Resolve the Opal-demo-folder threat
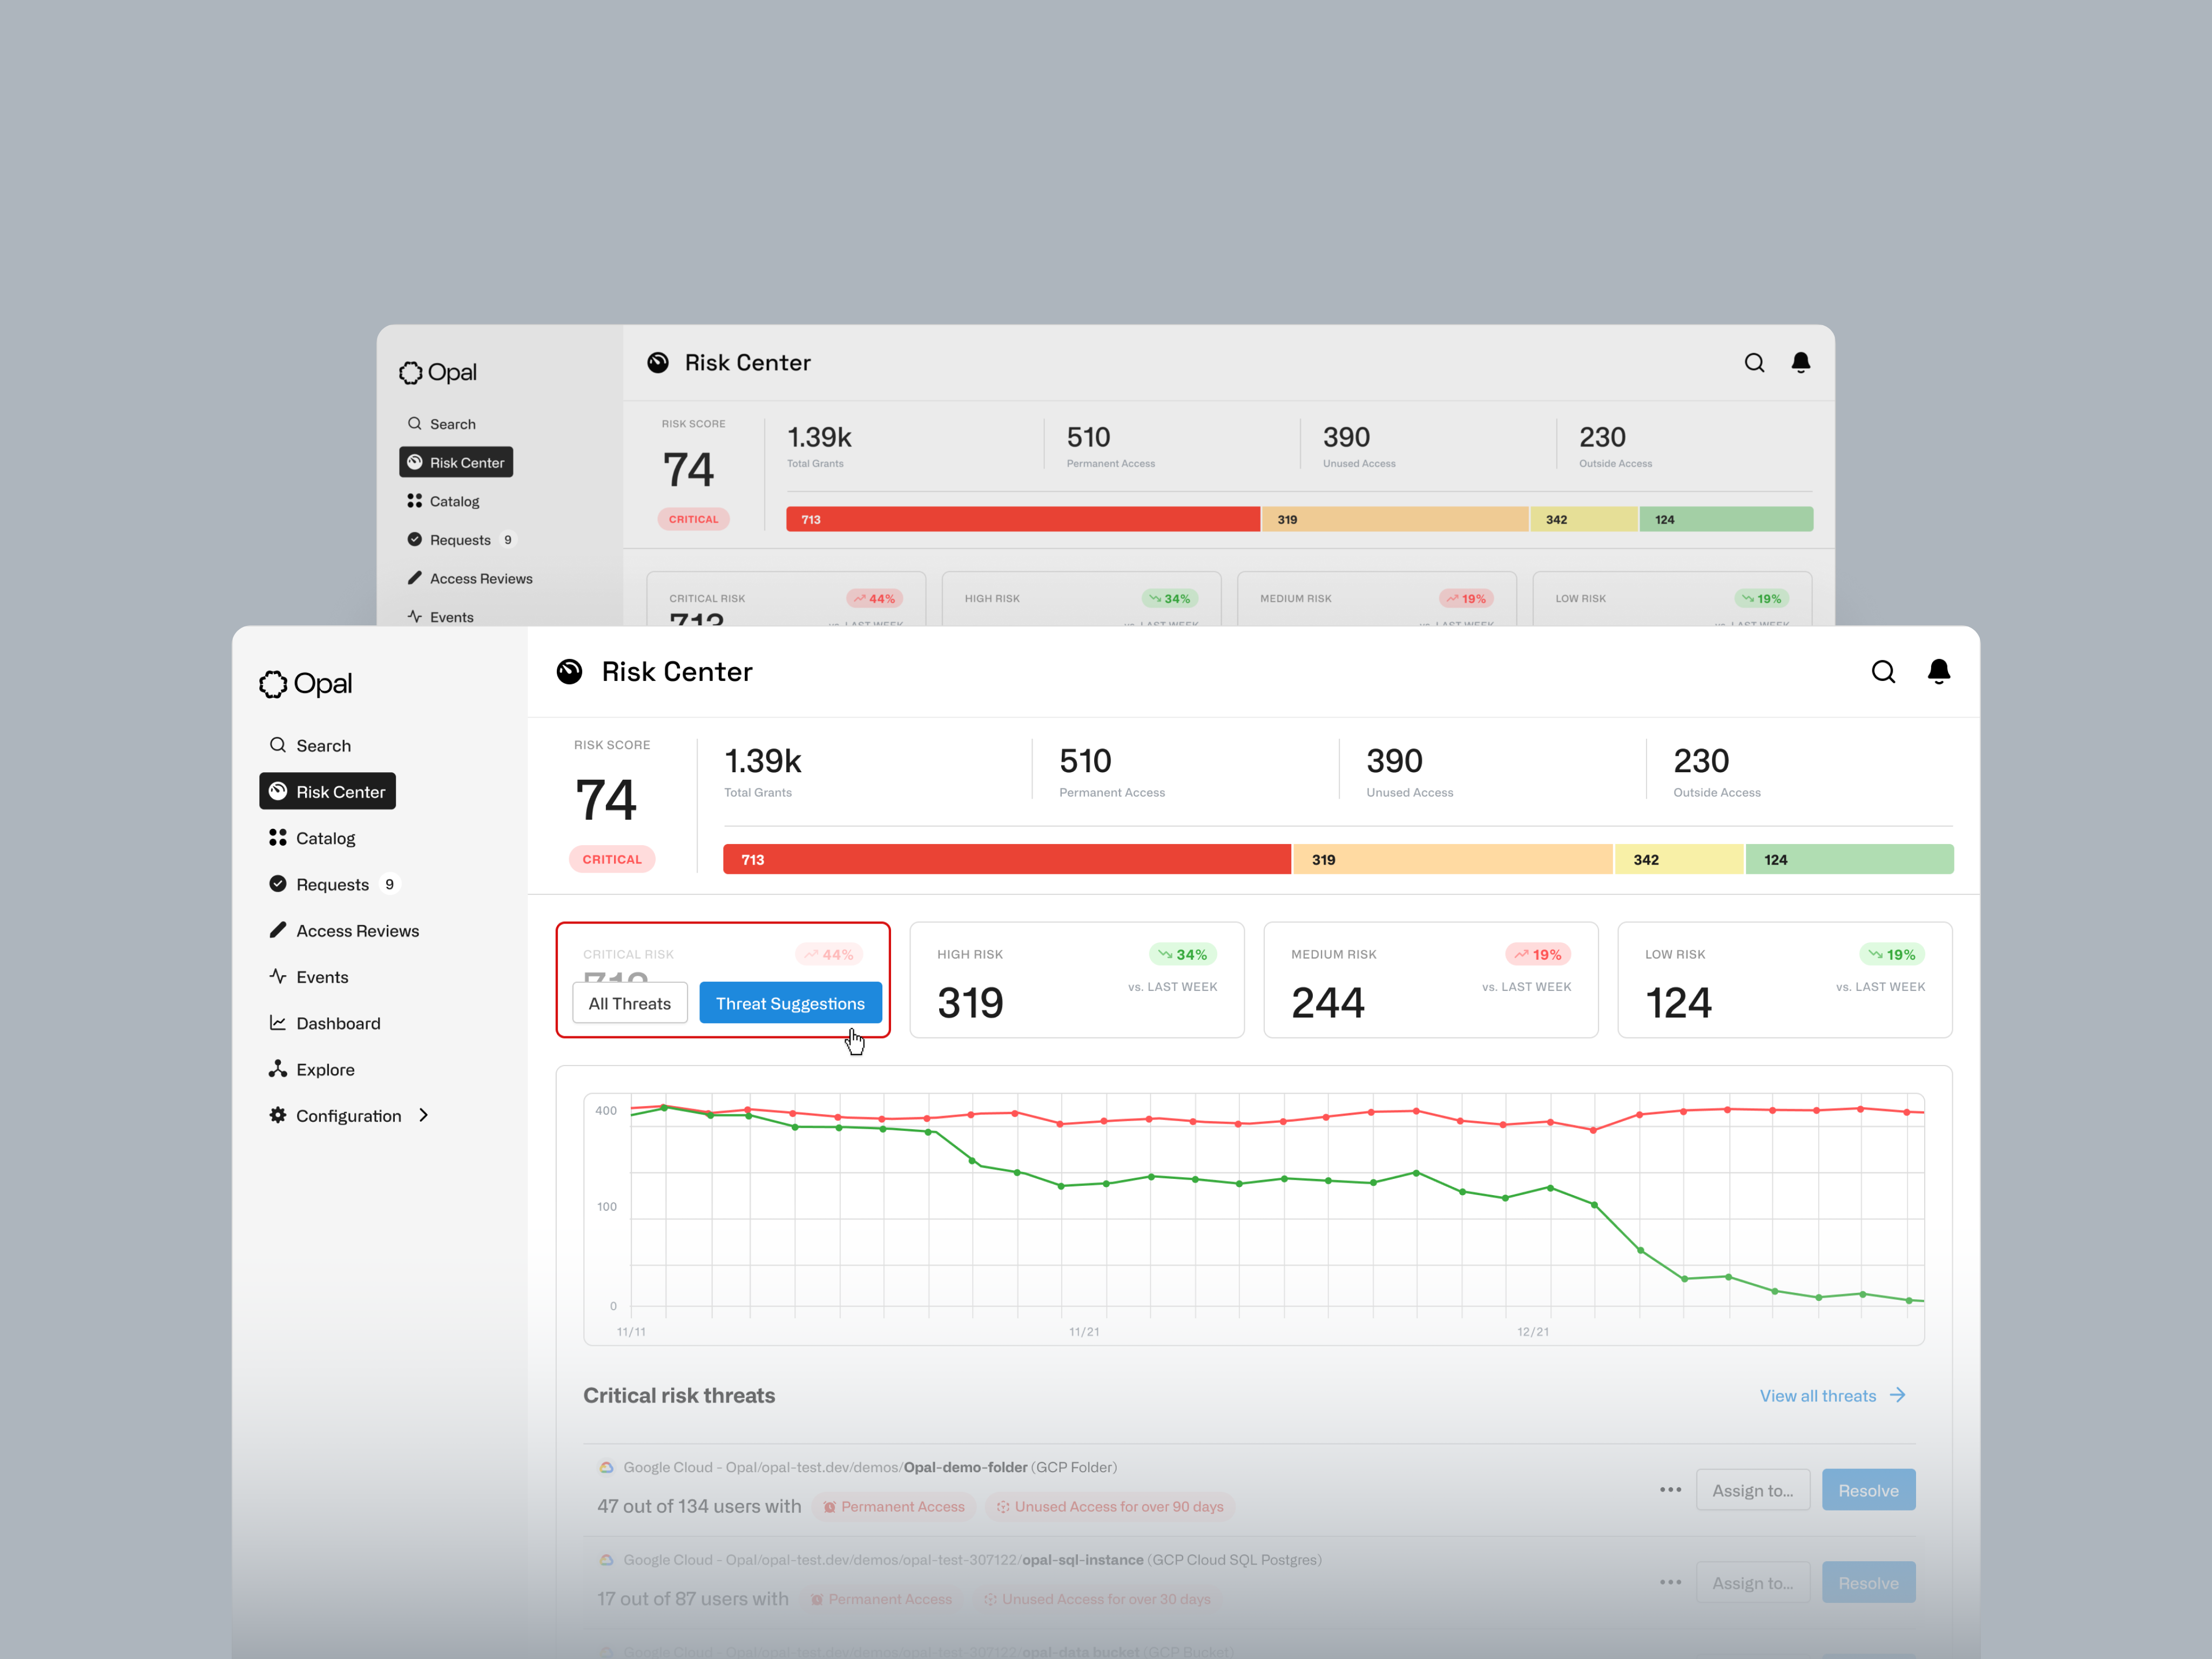Image resolution: width=2212 pixels, height=1659 pixels. coord(1868,1489)
